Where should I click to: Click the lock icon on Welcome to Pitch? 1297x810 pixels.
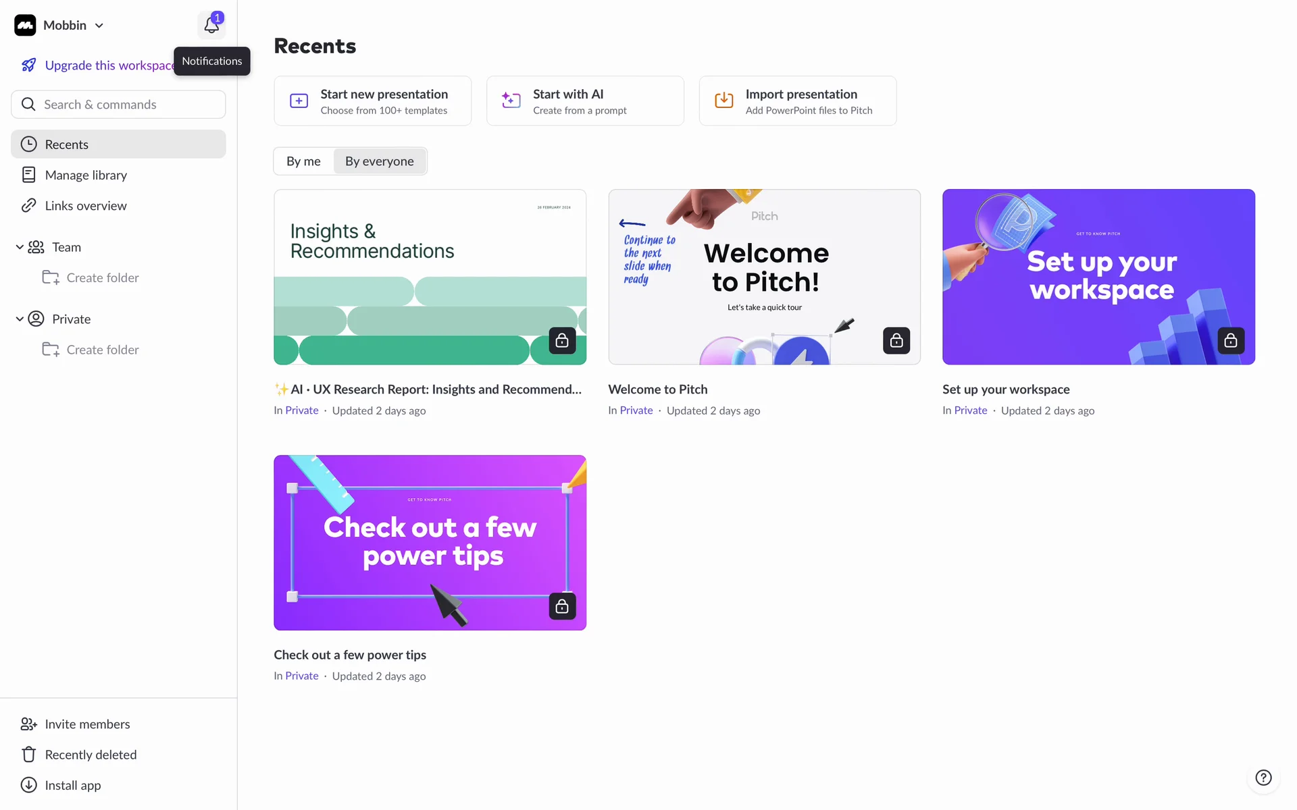[x=896, y=341]
